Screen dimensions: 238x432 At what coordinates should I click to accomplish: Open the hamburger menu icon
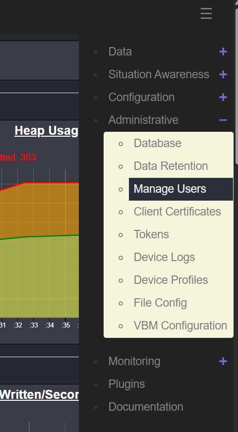206,13
